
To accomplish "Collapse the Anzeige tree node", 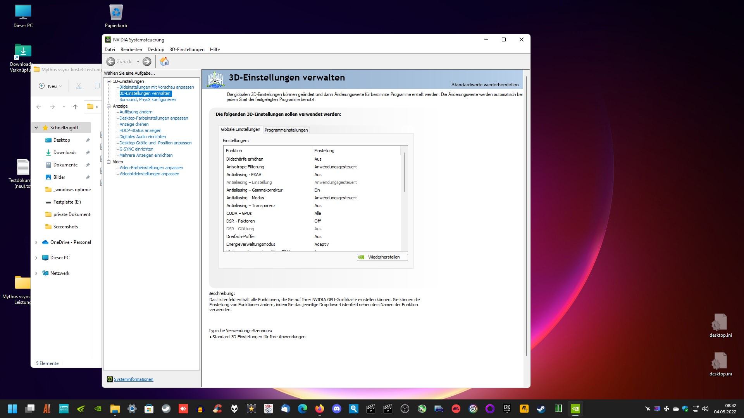I will click(x=109, y=106).
